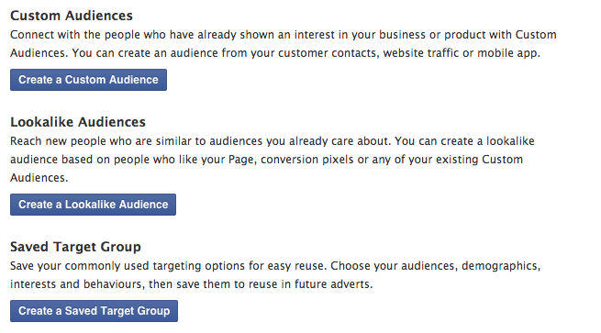Click the Create a Lookalike Audience button
The image size is (601, 333).
pyautogui.click(x=94, y=205)
